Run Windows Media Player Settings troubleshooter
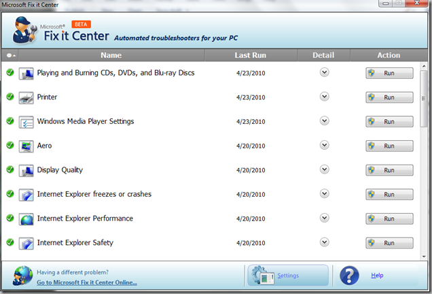This screenshot has width=432, height=294. point(390,122)
